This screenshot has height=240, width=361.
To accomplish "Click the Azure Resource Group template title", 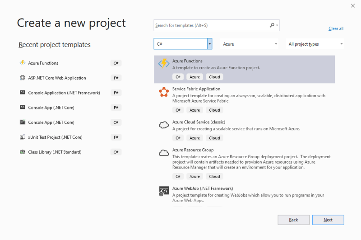I will pos(193,150).
